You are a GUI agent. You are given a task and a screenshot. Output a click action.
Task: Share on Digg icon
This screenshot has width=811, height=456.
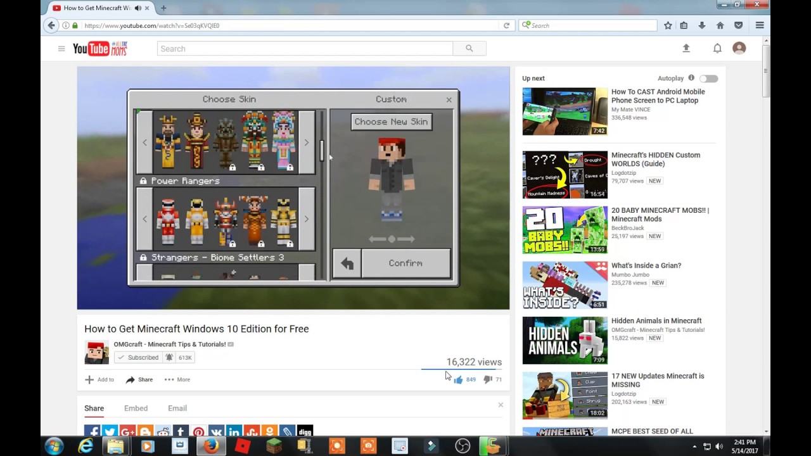(305, 432)
